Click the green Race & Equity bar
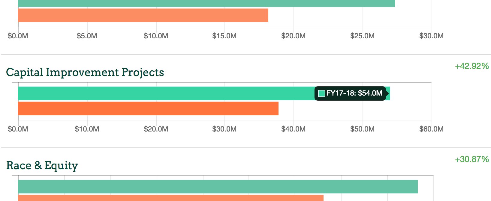The image size is (491, 201). [218, 187]
